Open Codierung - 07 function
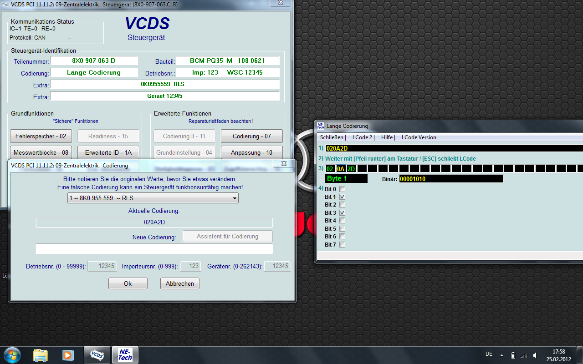Screen dimensions: 583x364 click(251, 136)
